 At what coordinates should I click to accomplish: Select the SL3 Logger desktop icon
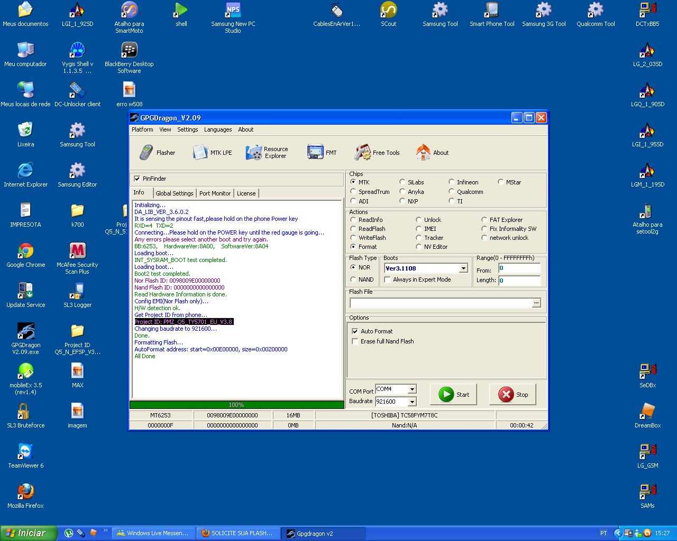click(x=77, y=295)
